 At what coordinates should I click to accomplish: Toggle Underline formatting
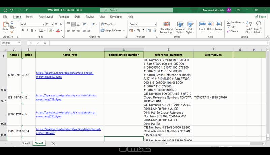(32, 30)
